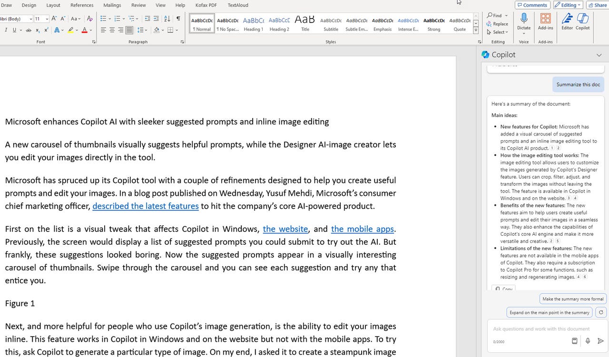The height and width of the screenshot is (357, 609).
Task: Open the Kofax PDF tab
Action: (x=205, y=5)
